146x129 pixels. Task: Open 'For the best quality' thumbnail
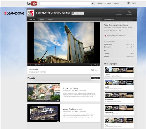pos(44,92)
